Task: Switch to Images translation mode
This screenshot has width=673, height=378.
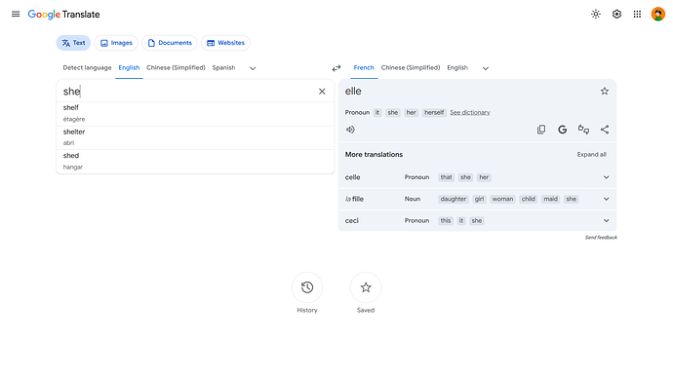Action: 116,43
